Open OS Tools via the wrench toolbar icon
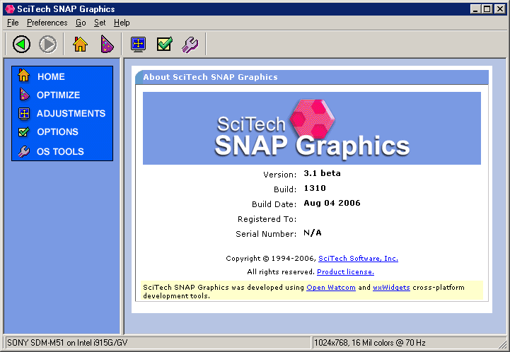 point(190,45)
